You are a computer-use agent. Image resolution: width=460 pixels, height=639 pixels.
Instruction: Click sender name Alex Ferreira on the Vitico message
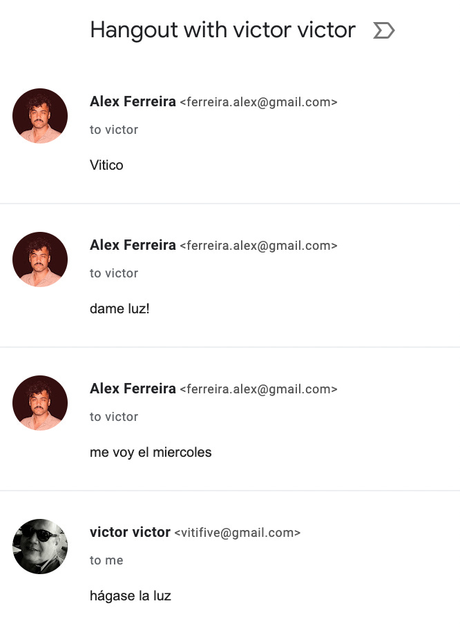[133, 101]
